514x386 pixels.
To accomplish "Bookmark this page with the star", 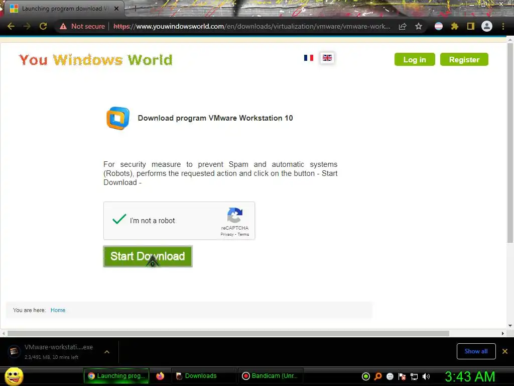I will (x=419, y=26).
